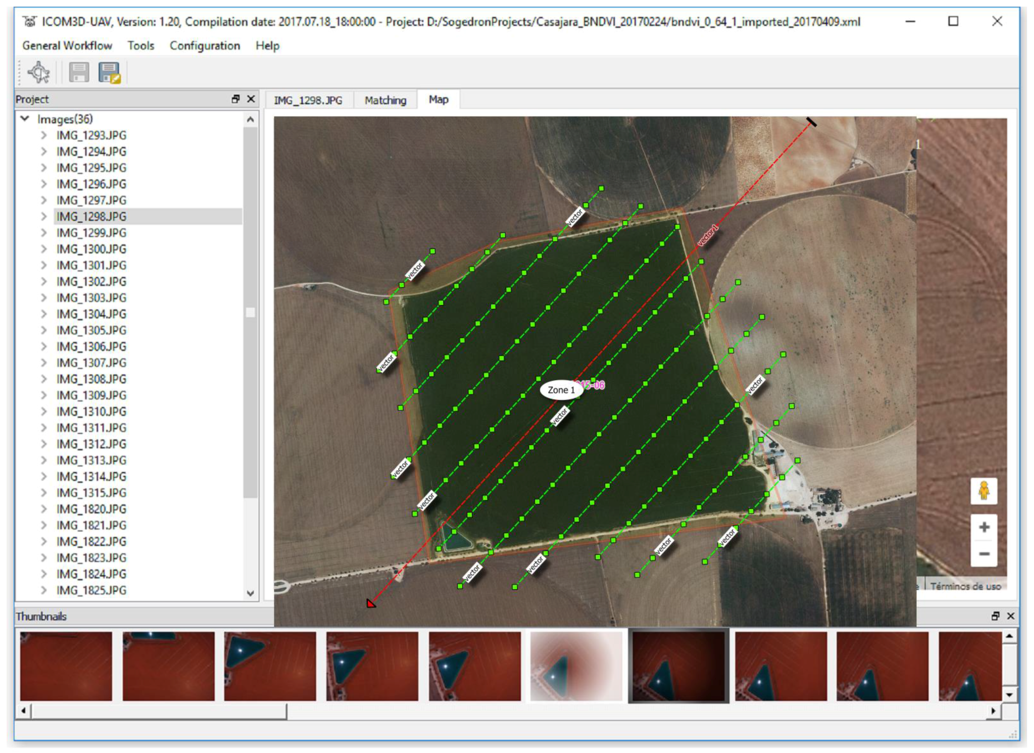Select the faded pink highlighted thumbnail

click(576, 666)
